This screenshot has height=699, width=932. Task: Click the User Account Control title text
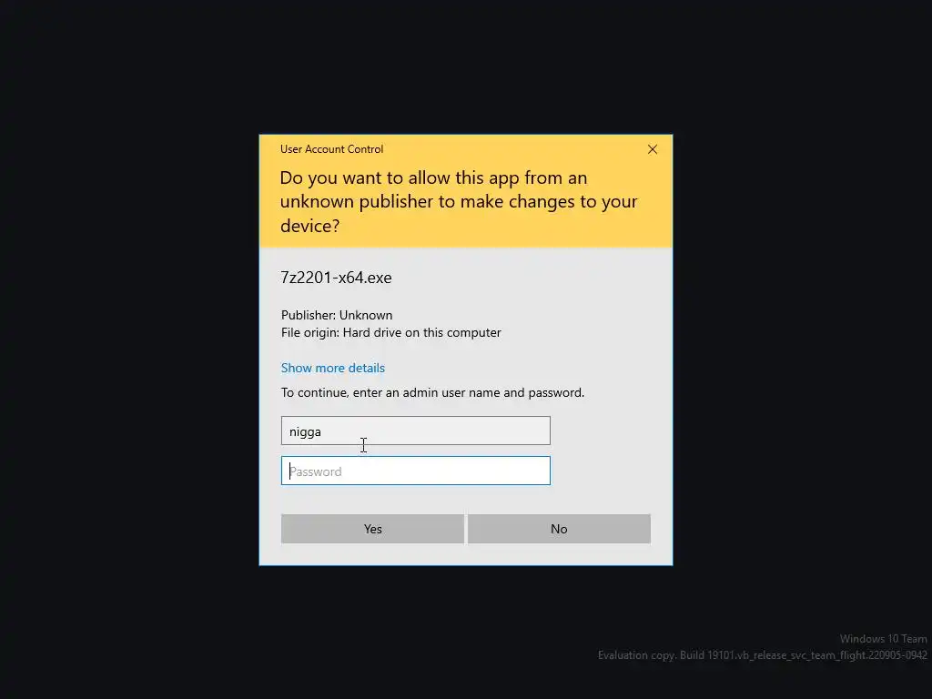(331, 149)
